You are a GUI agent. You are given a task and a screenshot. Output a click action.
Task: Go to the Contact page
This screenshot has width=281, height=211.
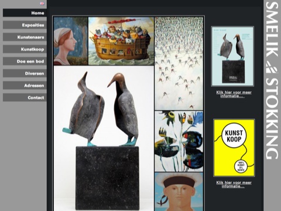(25, 97)
